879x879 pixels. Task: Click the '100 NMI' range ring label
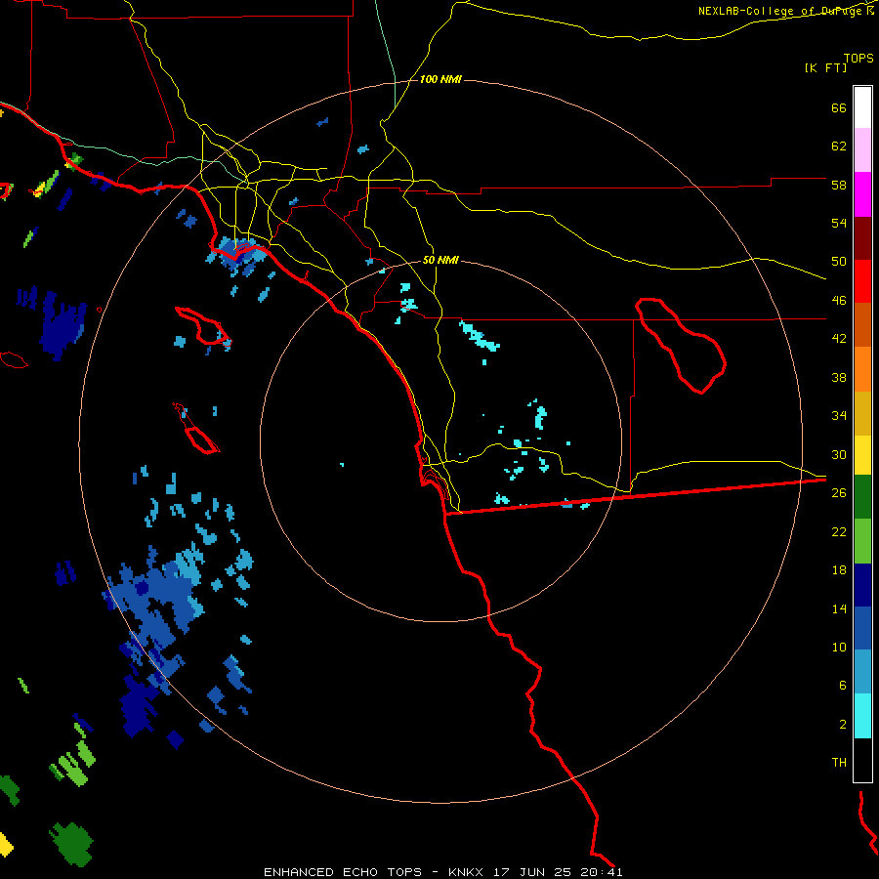point(440,80)
